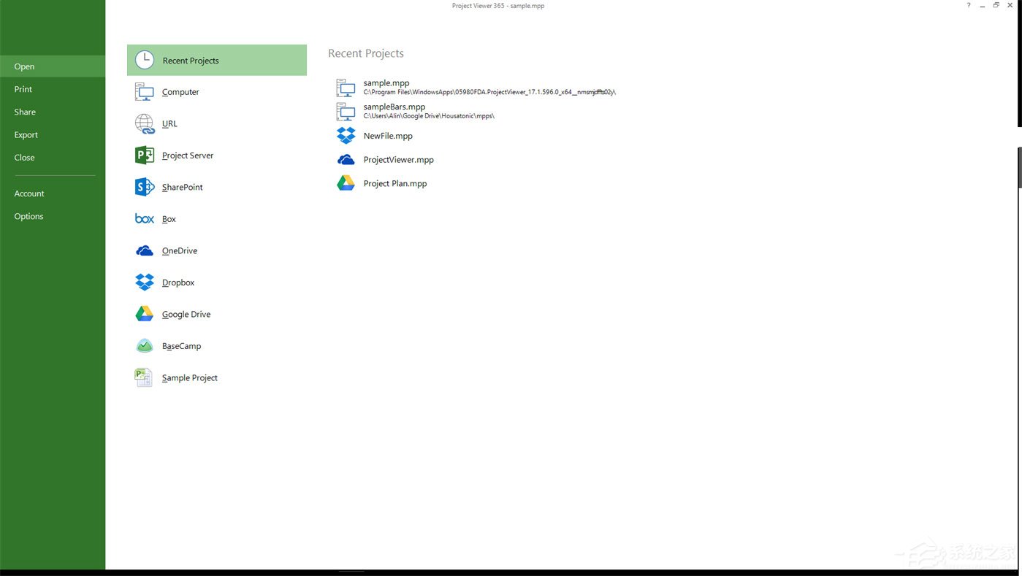Open Project Plan.mpp via its Google Drive thumbnail
Image resolution: width=1022 pixels, height=576 pixels.
(345, 183)
